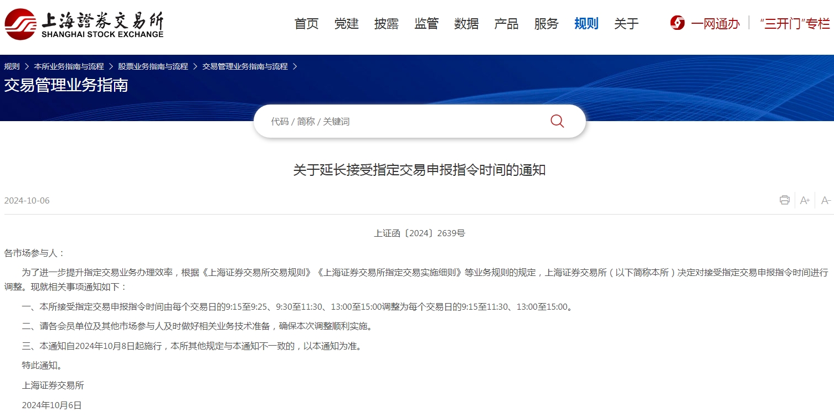Click the closing date 2024年10月6日
Image resolution: width=834 pixels, height=417 pixels.
pyautogui.click(x=52, y=405)
